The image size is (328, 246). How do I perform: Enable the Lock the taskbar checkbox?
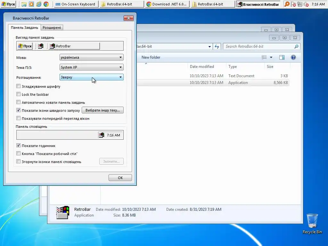point(18,94)
